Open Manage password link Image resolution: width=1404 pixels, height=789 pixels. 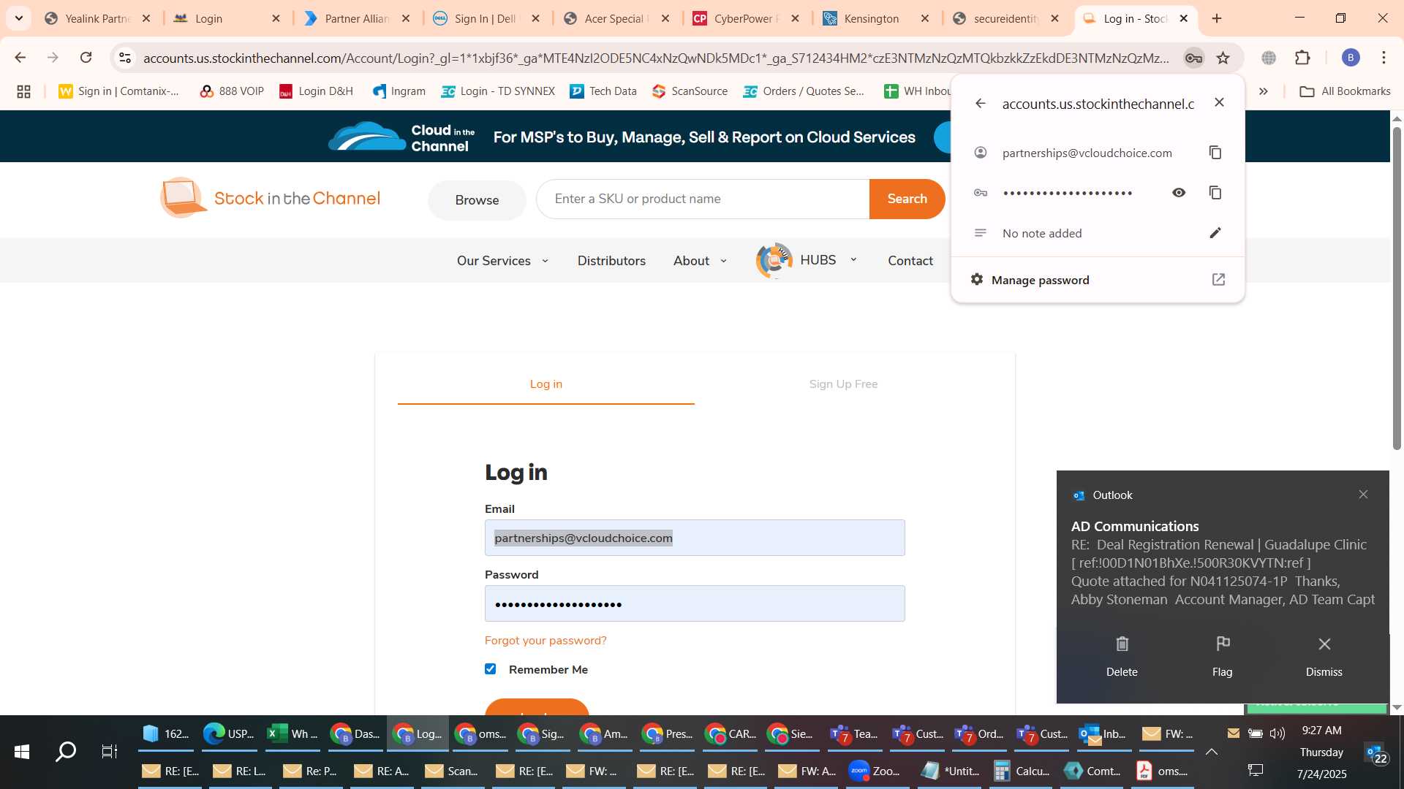[x=1098, y=280]
